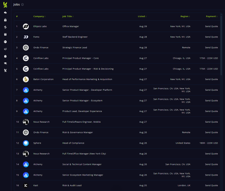Screen dimensions: 225x191
Task: Open the clipboard sidebar icon
Action: pyautogui.click(x=5, y=56)
